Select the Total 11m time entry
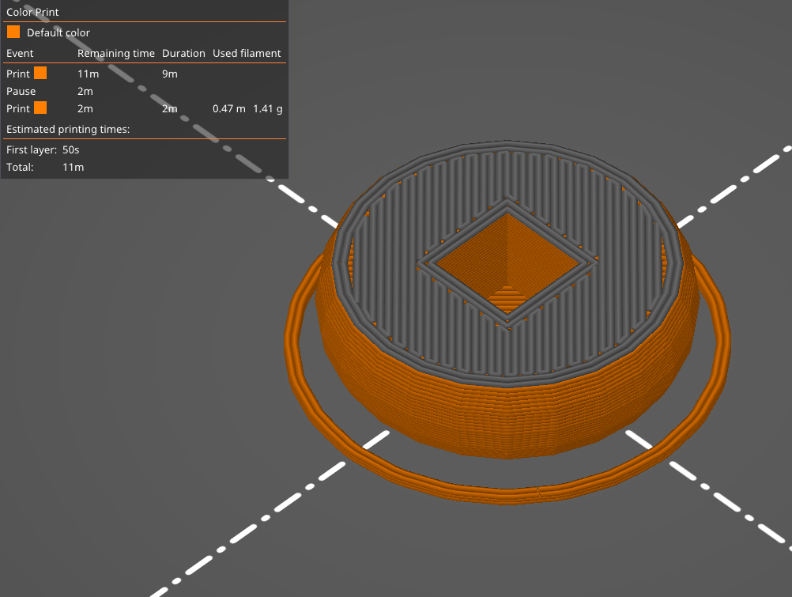 45,167
